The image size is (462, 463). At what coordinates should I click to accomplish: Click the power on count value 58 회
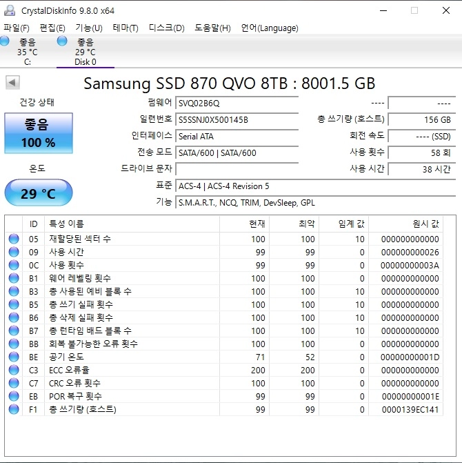click(422, 153)
